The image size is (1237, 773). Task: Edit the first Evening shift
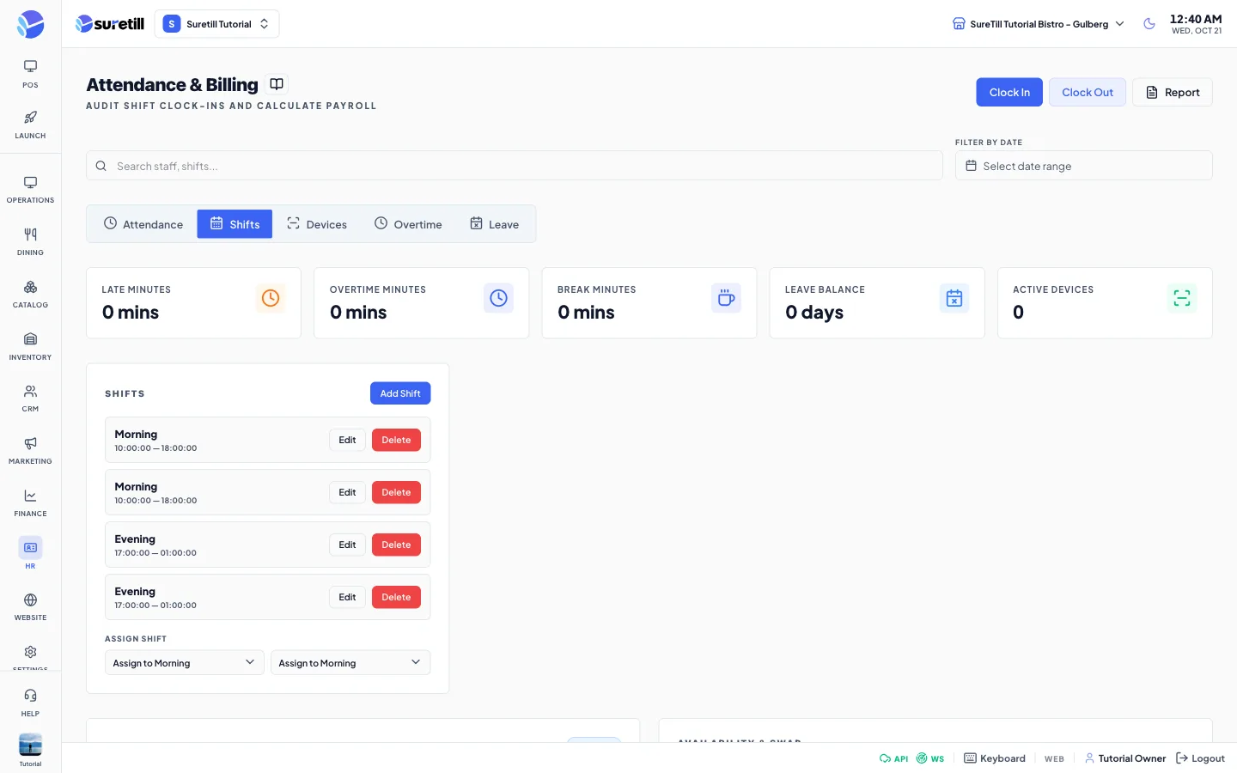click(x=347, y=545)
